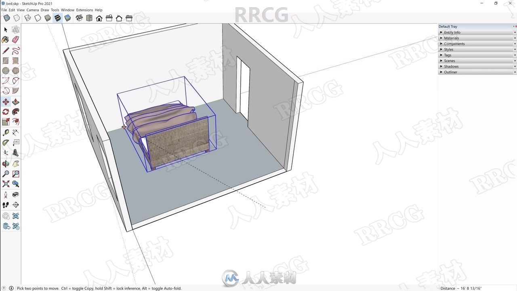The height and width of the screenshot is (291, 517).
Task: Click the status bar info icon
Action: point(11,288)
